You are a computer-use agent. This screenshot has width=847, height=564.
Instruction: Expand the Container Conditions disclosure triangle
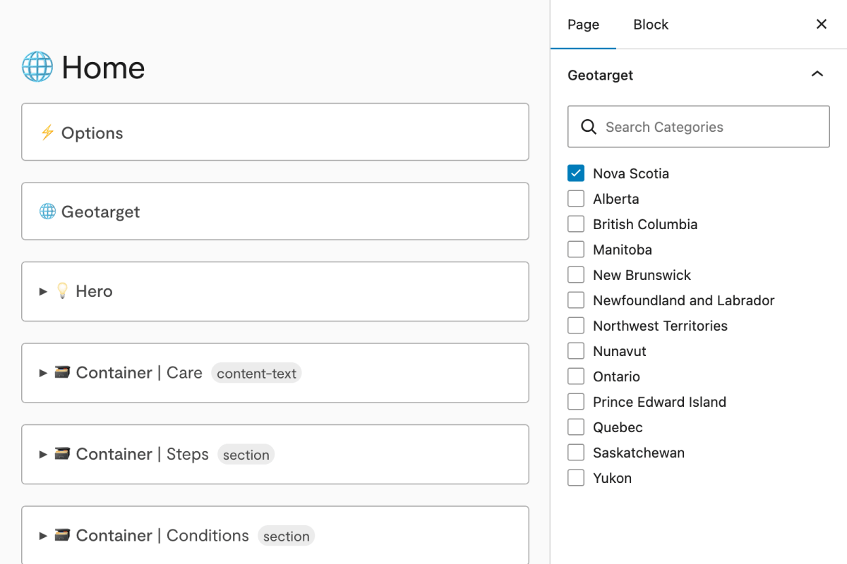click(x=43, y=536)
